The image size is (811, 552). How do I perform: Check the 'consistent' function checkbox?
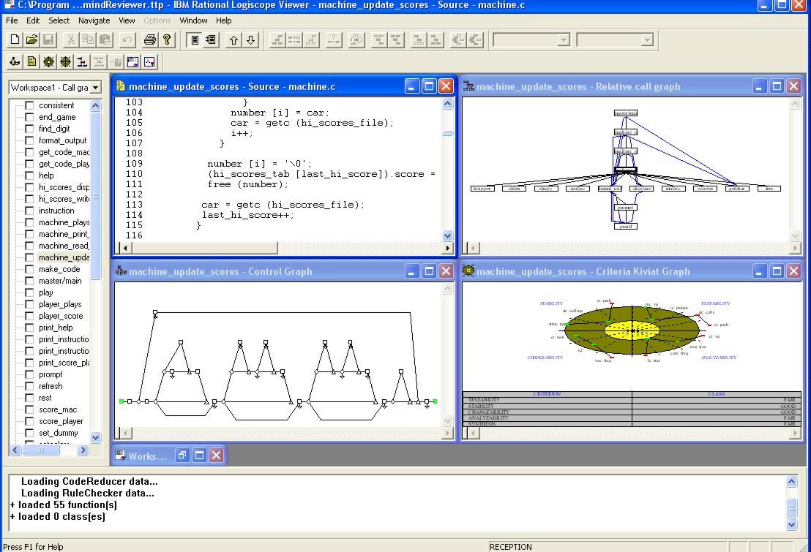point(29,105)
